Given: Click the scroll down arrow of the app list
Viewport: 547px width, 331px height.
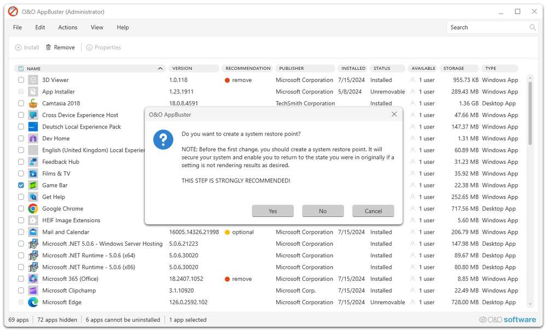Looking at the screenshot, I should click(x=530, y=304).
